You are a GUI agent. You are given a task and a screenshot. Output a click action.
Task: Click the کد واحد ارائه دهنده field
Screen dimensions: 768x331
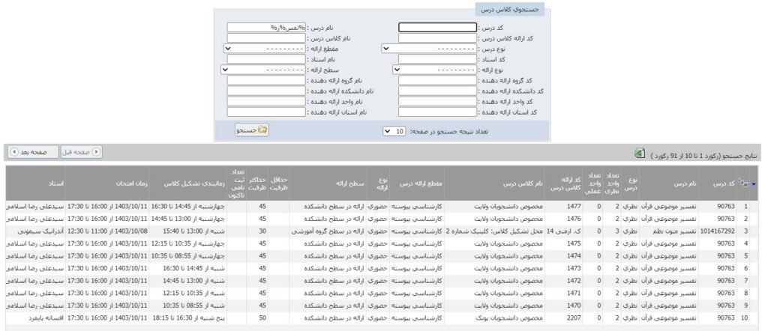point(437,102)
